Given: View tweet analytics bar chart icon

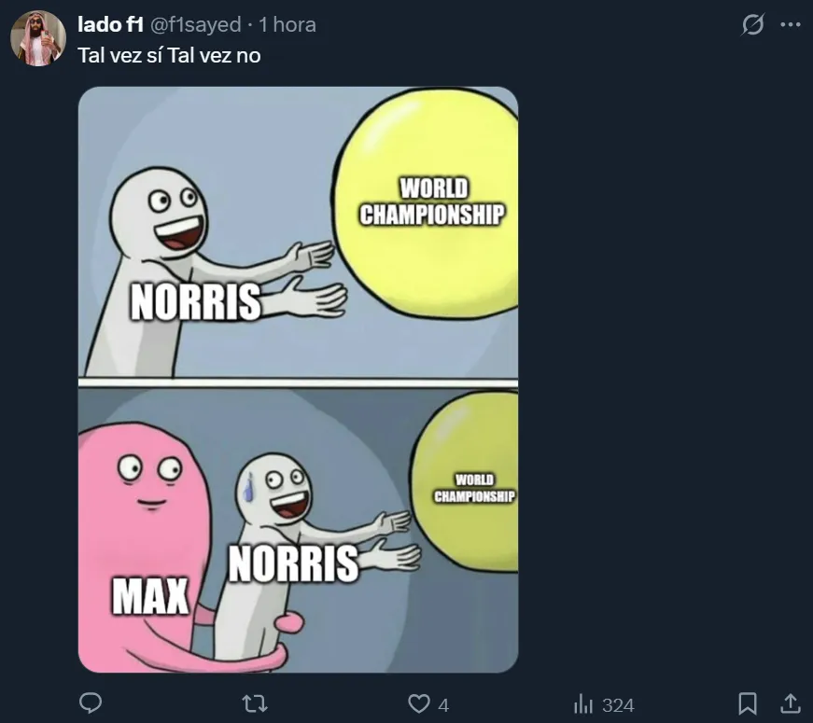Looking at the screenshot, I should point(582,704).
